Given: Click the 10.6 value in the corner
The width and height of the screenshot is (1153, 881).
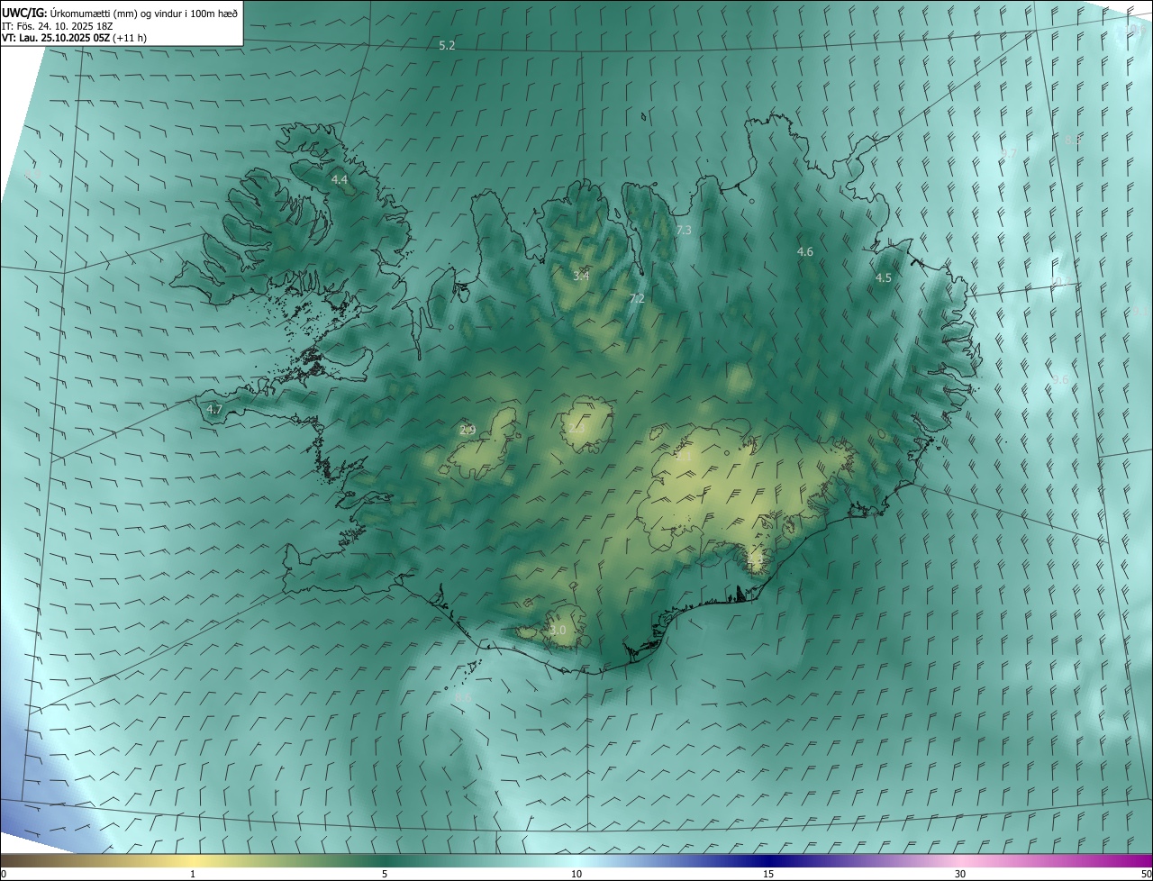Looking at the screenshot, I should (1137, 30).
